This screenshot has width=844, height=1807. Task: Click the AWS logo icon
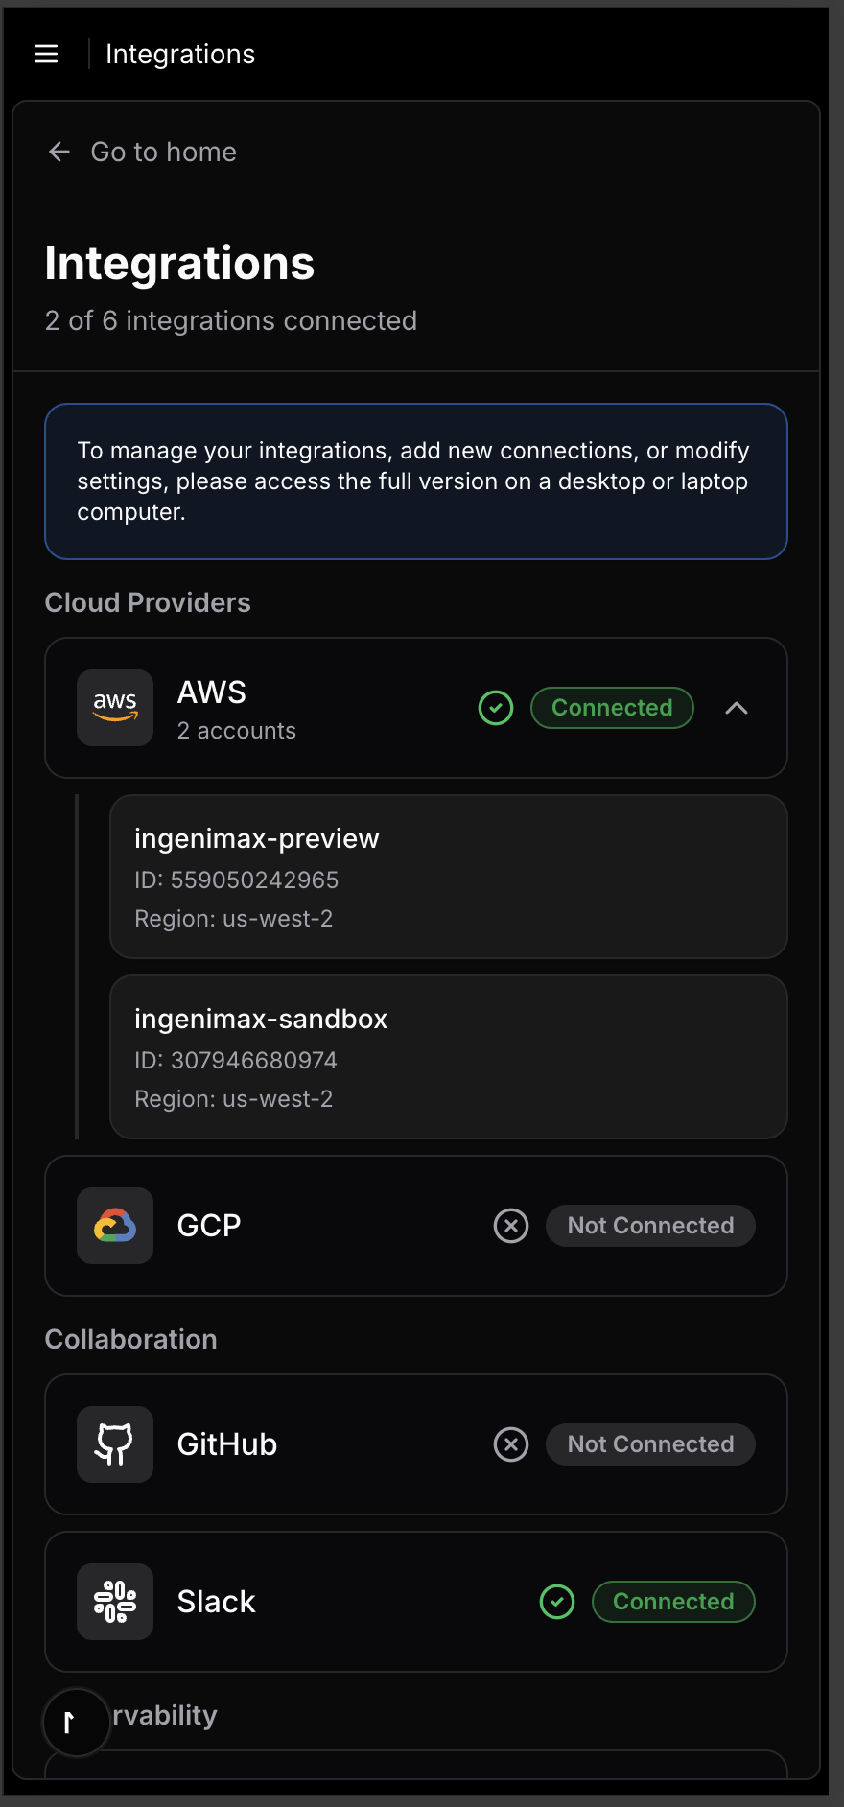(115, 708)
